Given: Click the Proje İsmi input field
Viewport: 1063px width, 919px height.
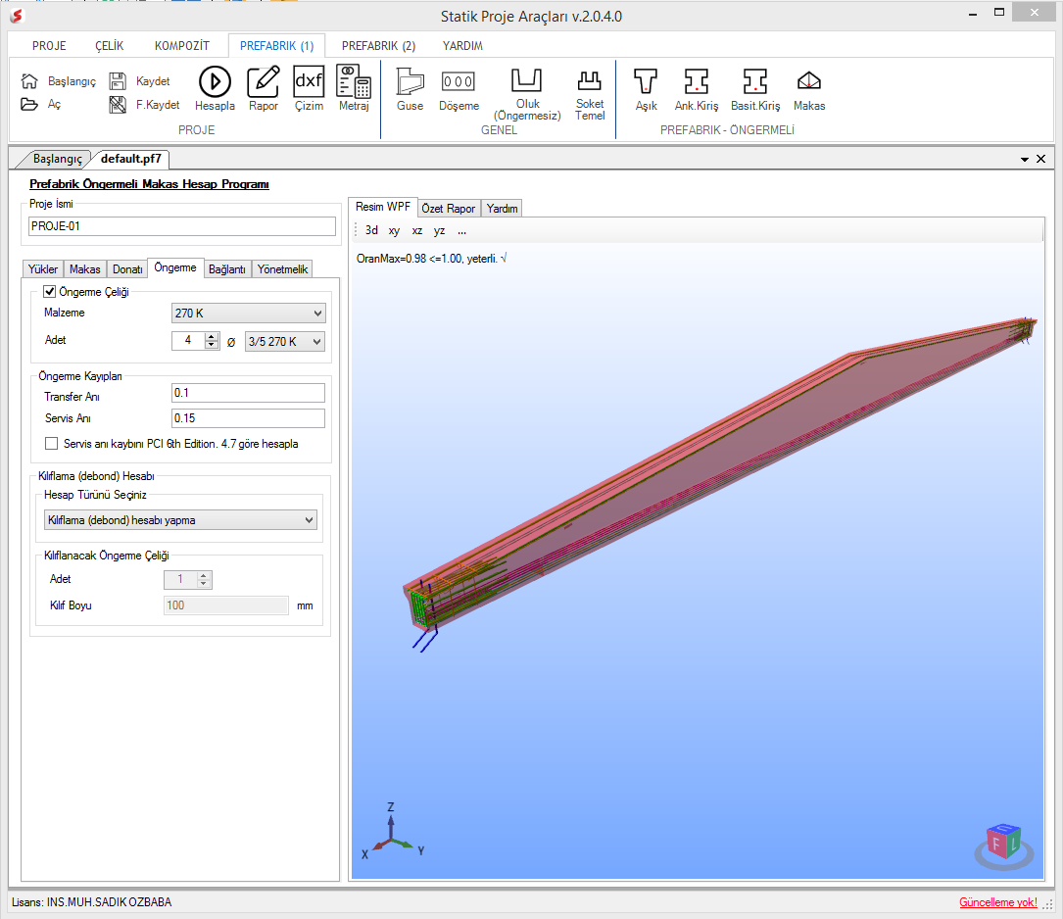Looking at the screenshot, I should (x=181, y=226).
